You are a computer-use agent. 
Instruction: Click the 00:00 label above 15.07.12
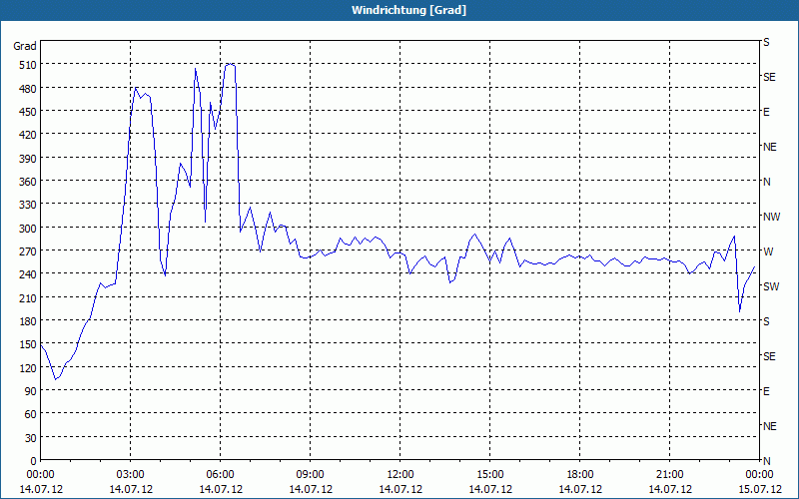tap(759, 475)
